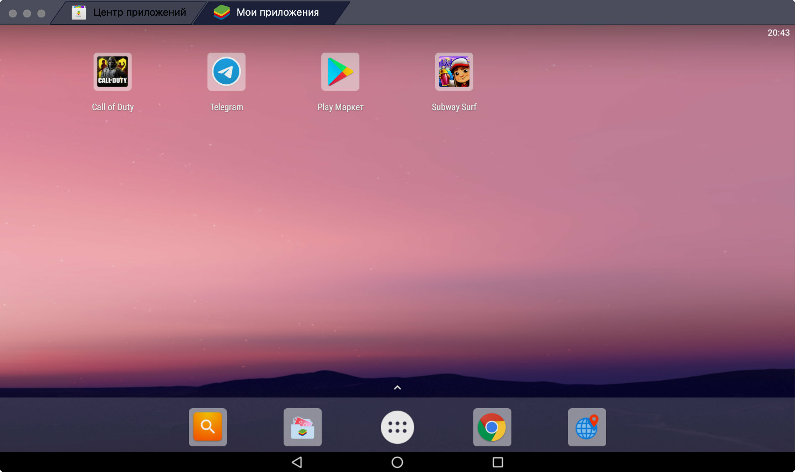Click the Subway Surf label text
The image size is (795, 472).
pyautogui.click(x=454, y=107)
